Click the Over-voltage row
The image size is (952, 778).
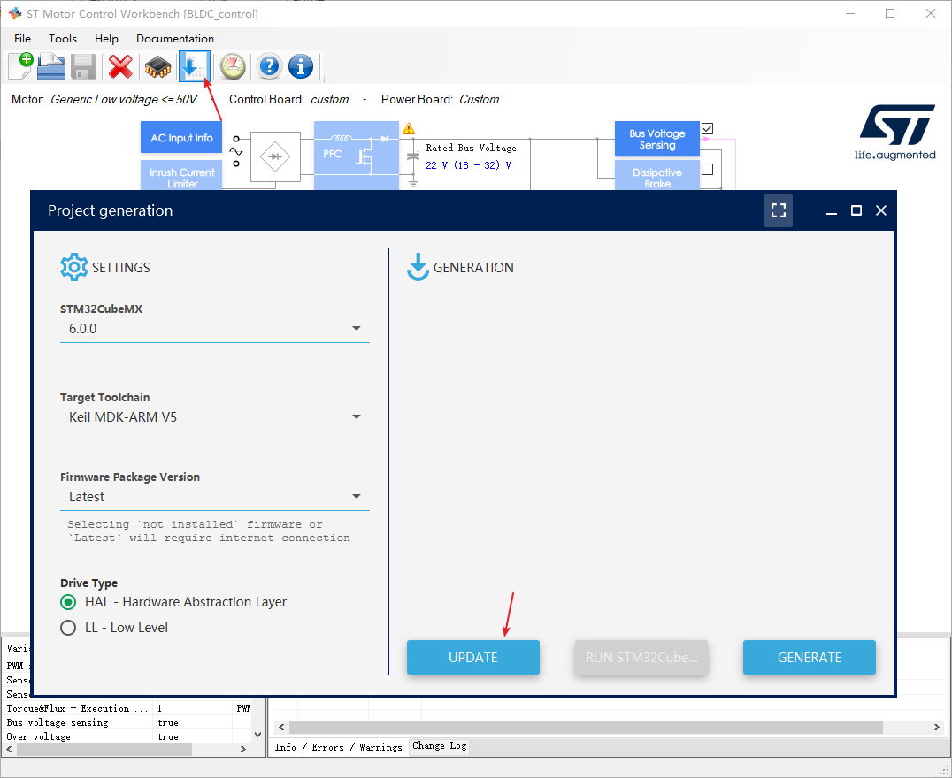tap(127, 736)
